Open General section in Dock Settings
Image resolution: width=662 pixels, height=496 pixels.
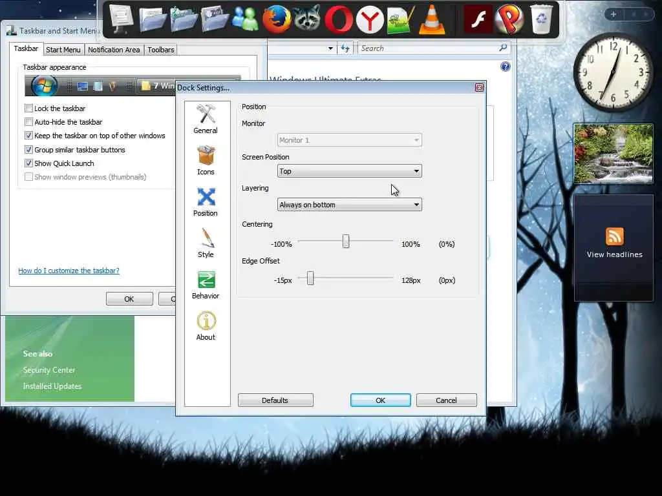coord(206,119)
